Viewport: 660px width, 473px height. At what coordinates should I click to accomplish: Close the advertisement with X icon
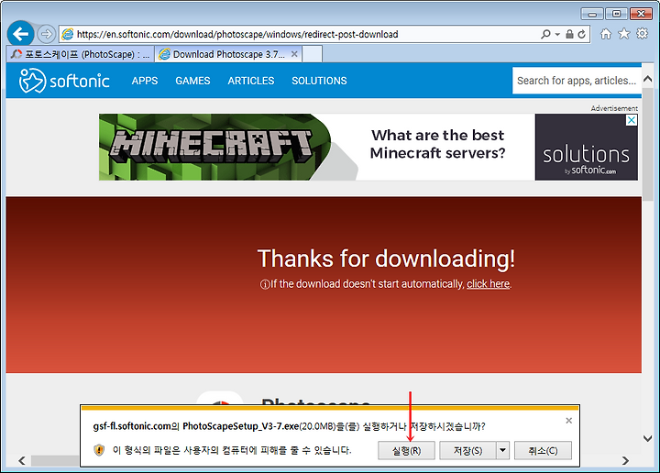coord(632,120)
